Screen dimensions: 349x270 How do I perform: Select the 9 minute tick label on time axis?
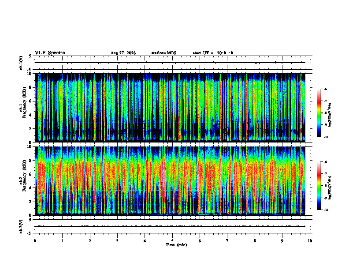click(x=282, y=241)
